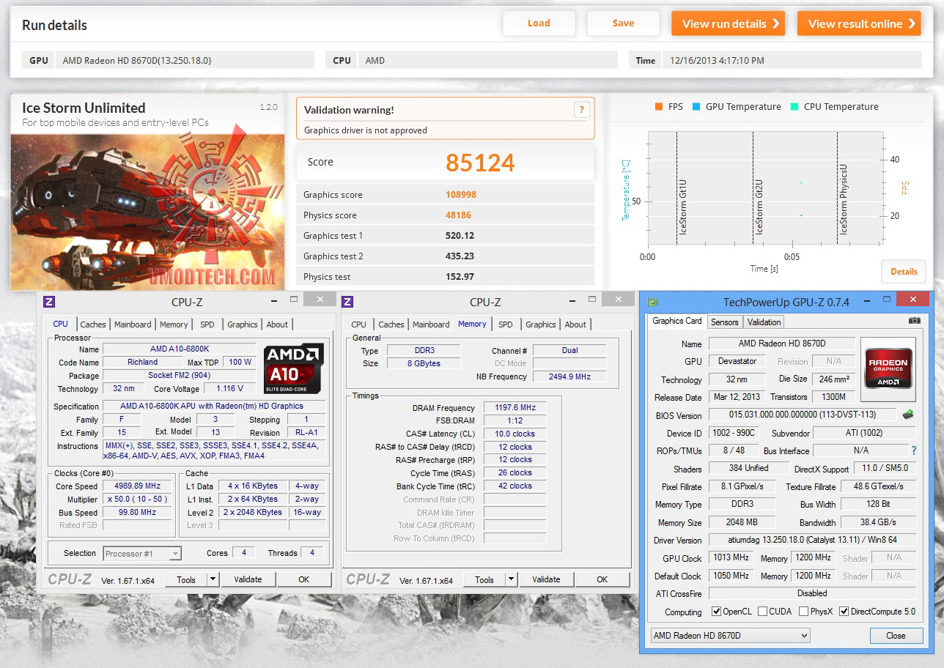Open the chart Details button
944x668 pixels.
(x=904, y=272)
